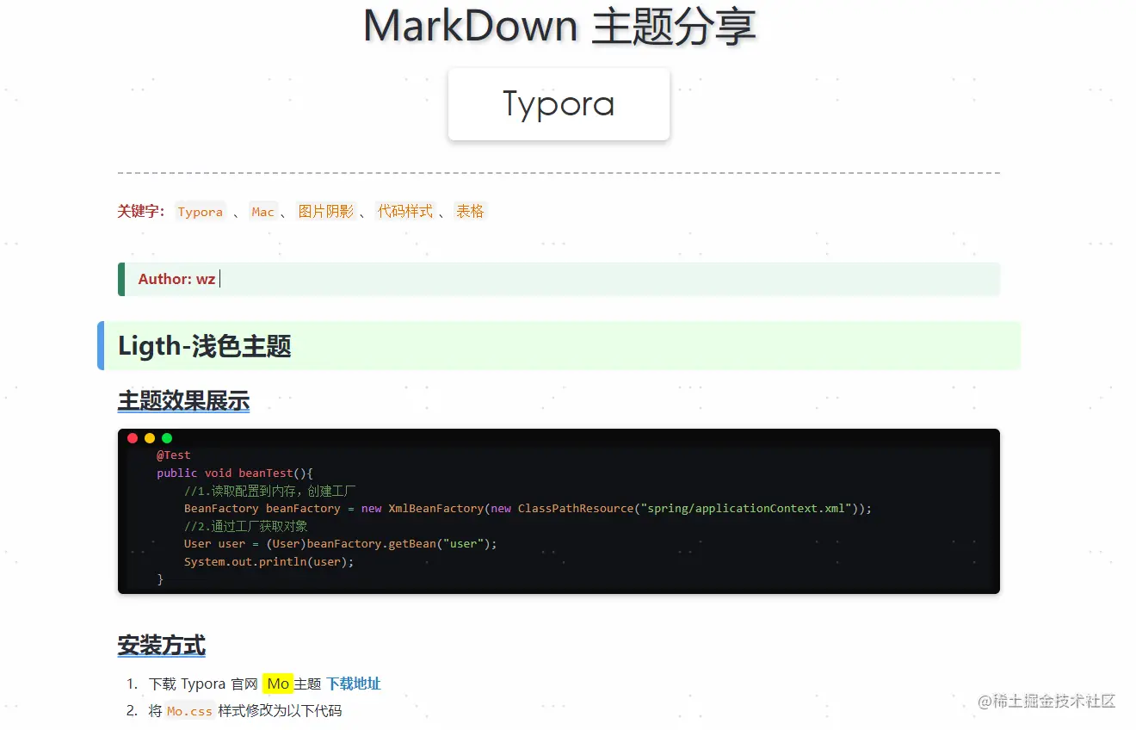
Task: Click the Typora title card
Action: [559, 103]
